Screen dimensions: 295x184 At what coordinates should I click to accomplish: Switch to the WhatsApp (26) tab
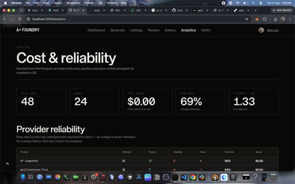coord(138,10)
